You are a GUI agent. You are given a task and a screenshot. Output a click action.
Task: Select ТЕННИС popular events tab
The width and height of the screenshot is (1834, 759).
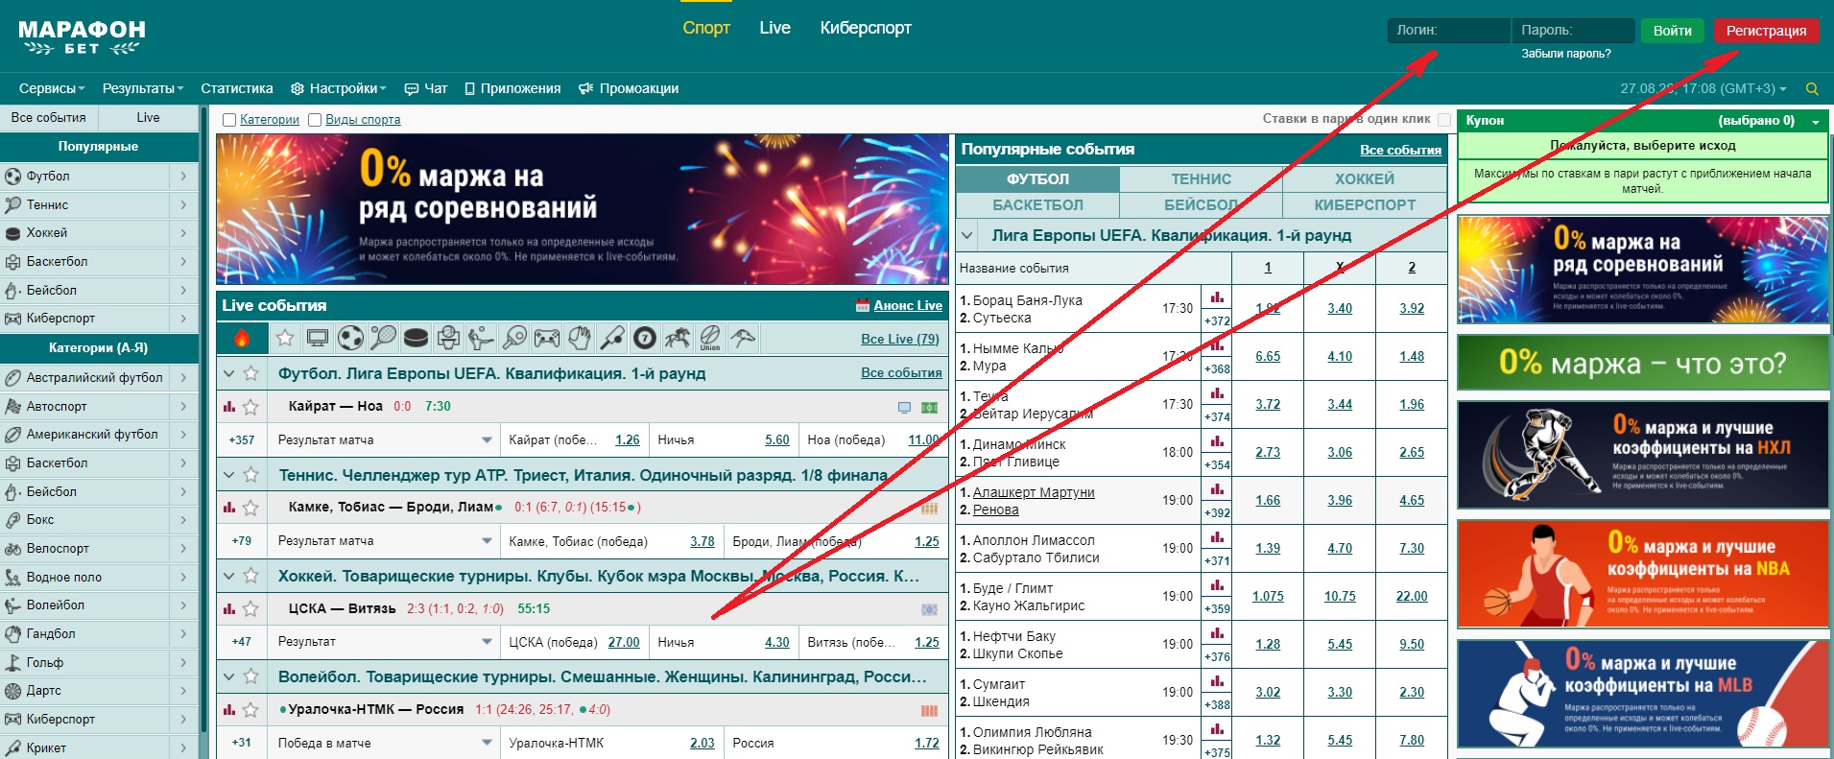click(1201, 179)
